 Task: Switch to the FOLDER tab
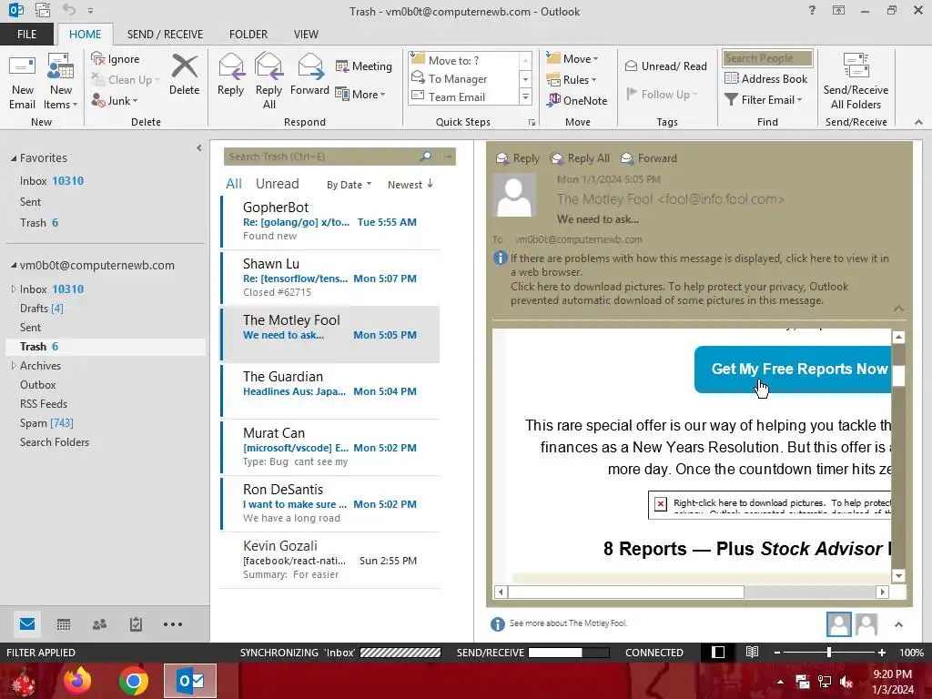248,34
